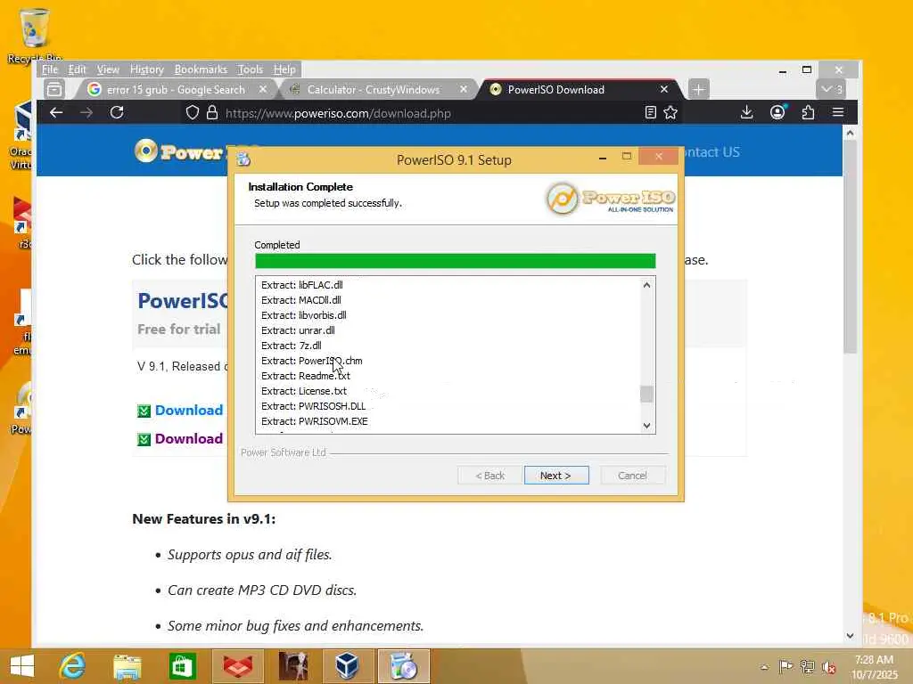
Task: Click the PowerISO website logo
Action: [x=180, y=151]
